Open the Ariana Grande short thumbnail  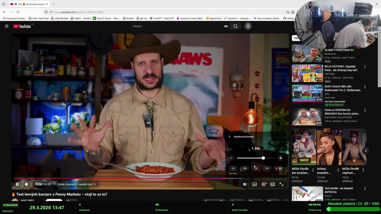coord(329,147)
